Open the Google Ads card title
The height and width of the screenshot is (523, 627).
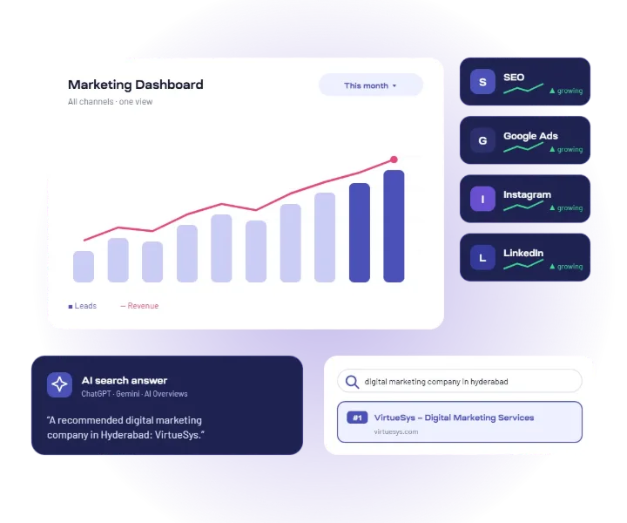point(530,136)
